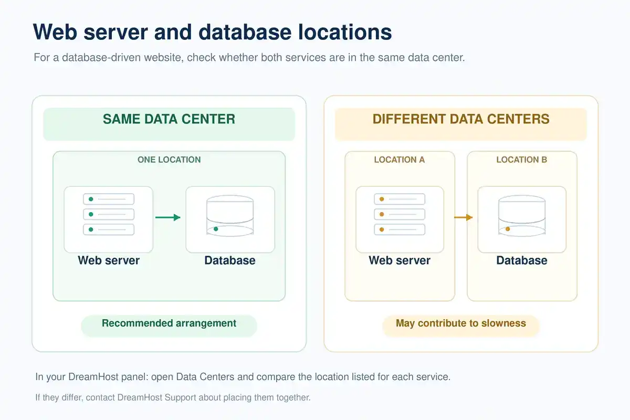Click 'Database' label in Location B
The height and width of the screenshot is (420, 630).
[522, 260]
